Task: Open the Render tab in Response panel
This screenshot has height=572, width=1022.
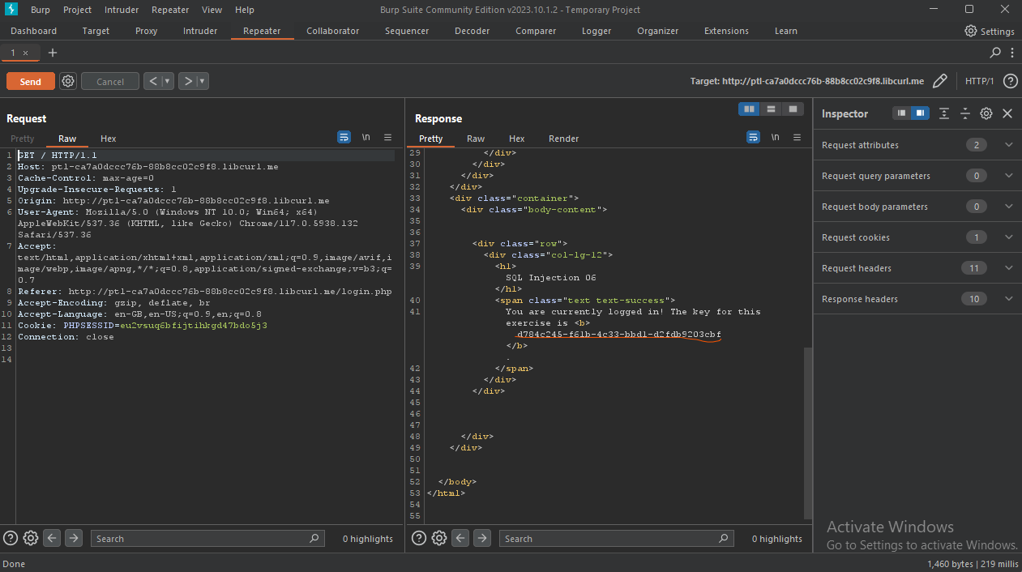Action: click(x=563, y=139)
